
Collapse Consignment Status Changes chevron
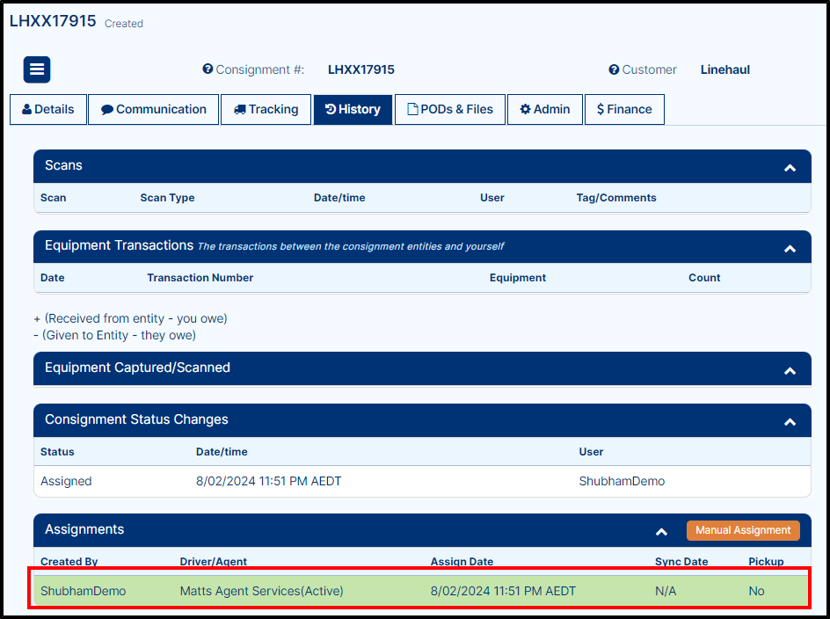coord(790,421)
